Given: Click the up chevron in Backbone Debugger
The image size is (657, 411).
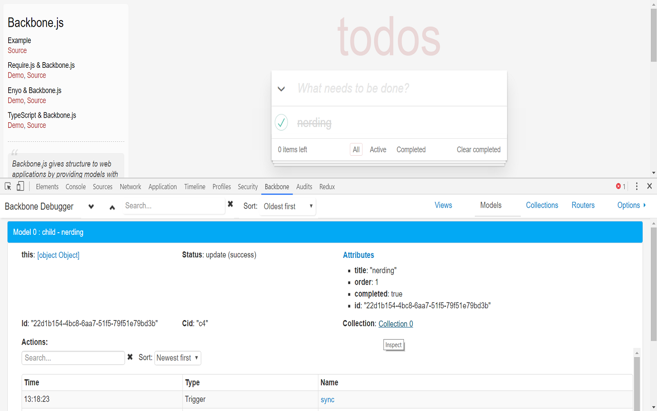Looking at the screenshot, I should 112,207.
